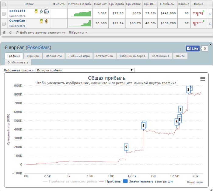
Task: Switch to the 'Турниры' tab
Action: point(32,56)
